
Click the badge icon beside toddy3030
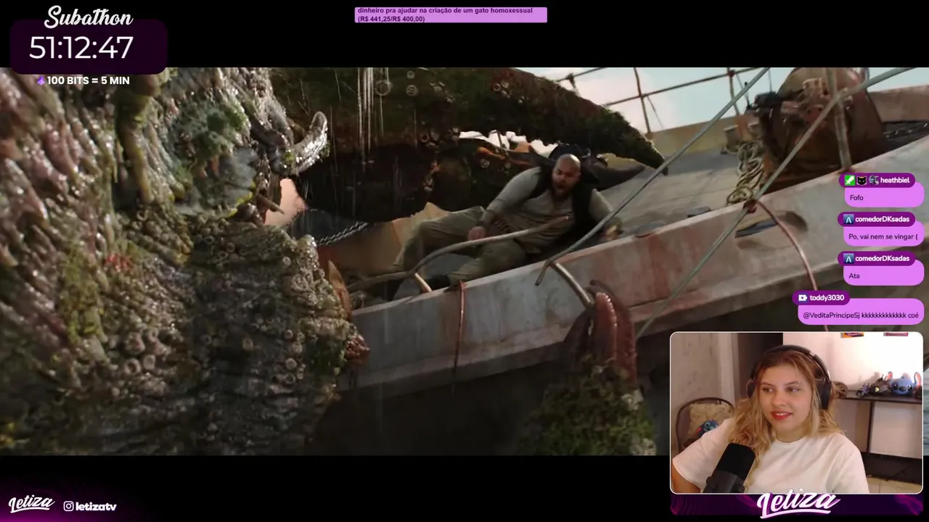802,298
